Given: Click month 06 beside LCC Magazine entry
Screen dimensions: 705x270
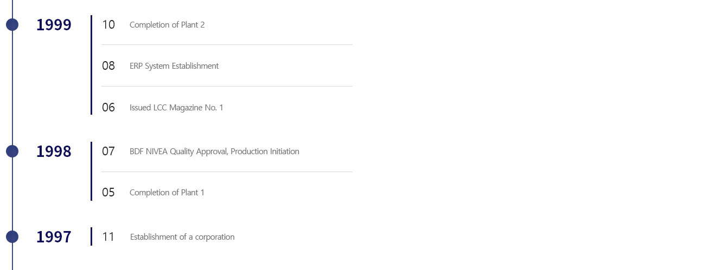Looking at the screenshot, I should click(108, 107).
